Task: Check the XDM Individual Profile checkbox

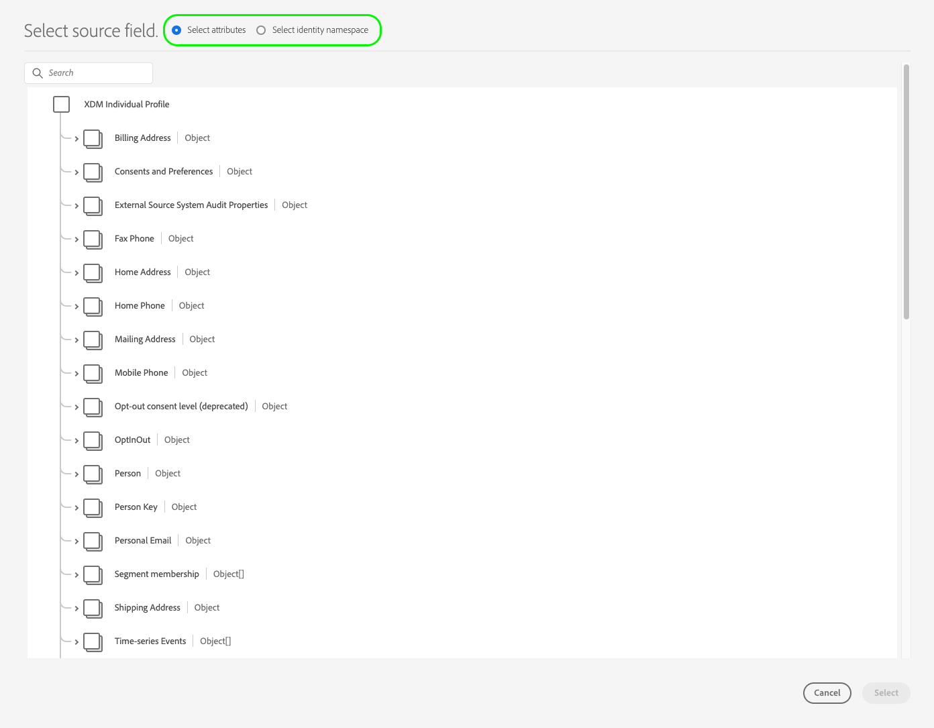Action: (x=61, y=104)
